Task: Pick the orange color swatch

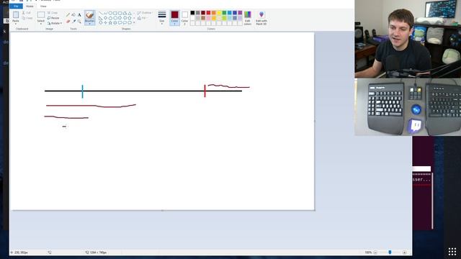Action: point(214,13)
